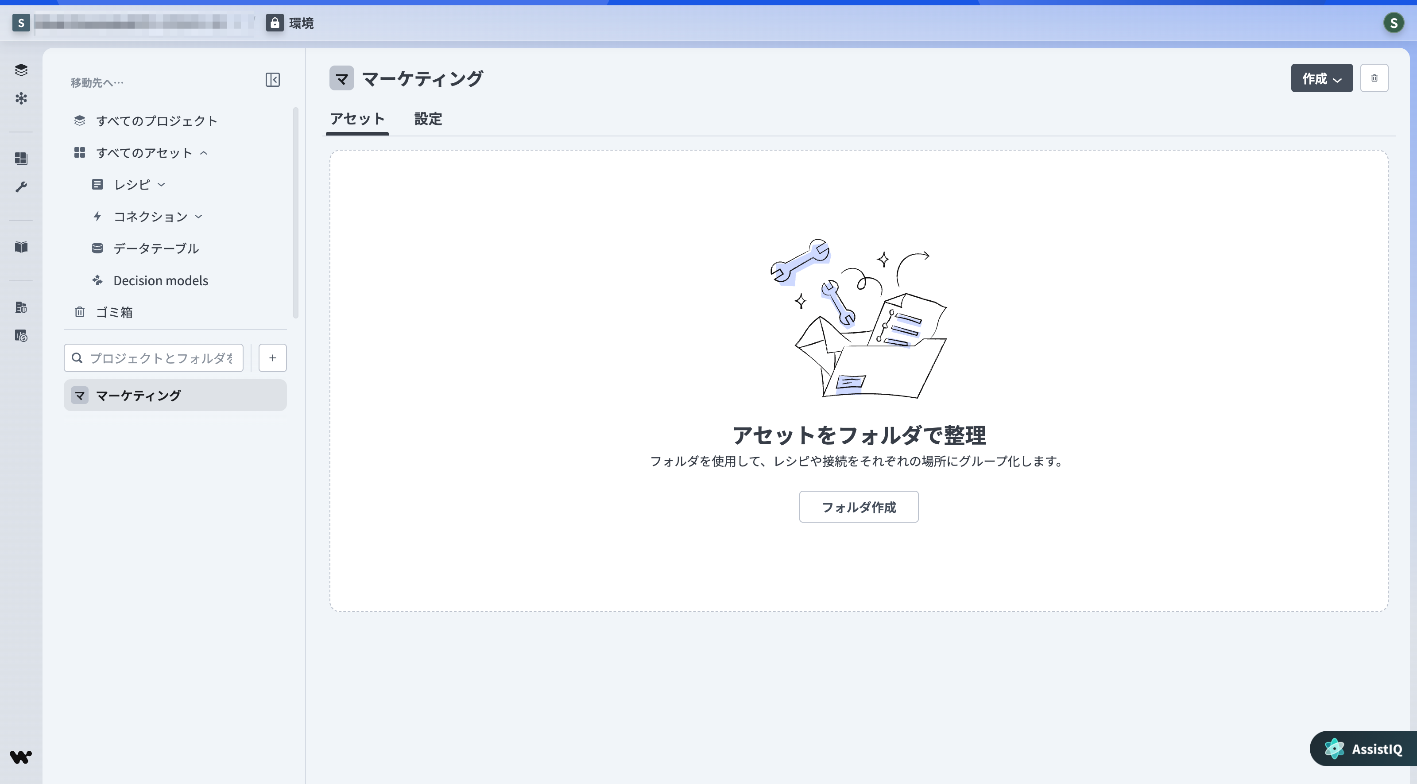Screen dimensions: 1417x784
Task: Click the アセットをフォルダで整理 heading
Action: point(859,435)
